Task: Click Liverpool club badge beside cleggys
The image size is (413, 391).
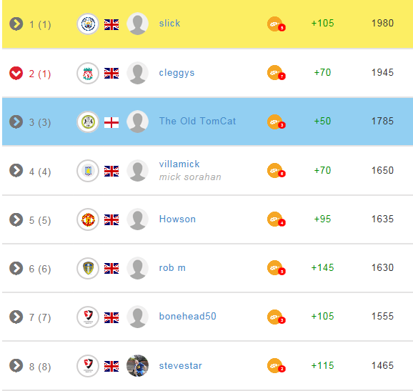Action: tap(88, 73)
